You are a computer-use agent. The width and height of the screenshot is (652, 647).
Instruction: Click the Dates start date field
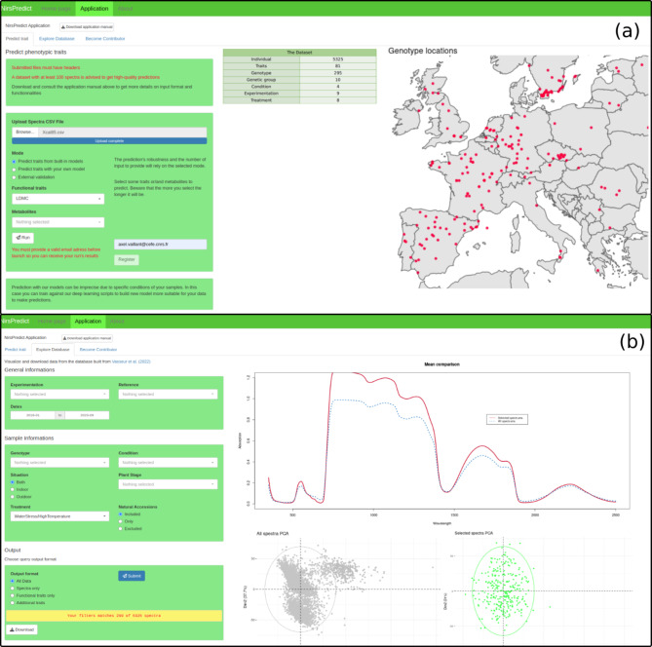click(x=31, y=415)
